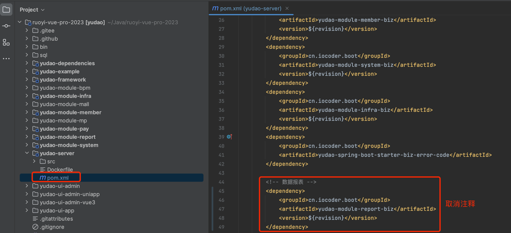The image size is (511, 233).
Task: Expand the src folder under yudao-server
Action: coord(34,161)
